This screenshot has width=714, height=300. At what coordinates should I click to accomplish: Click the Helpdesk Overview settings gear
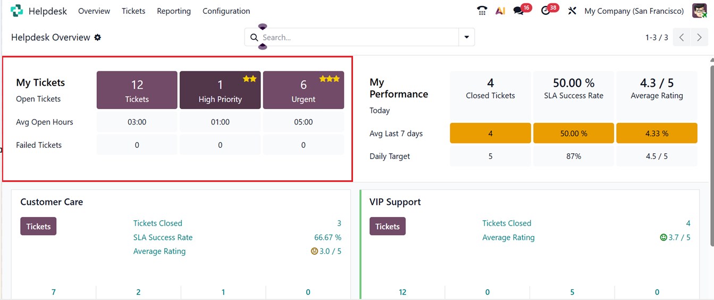point(98,37)
